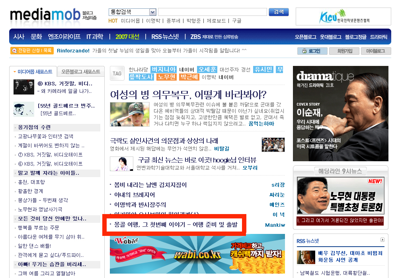Go to 블로그정글 in the nav bar

[x=355, y=37]
